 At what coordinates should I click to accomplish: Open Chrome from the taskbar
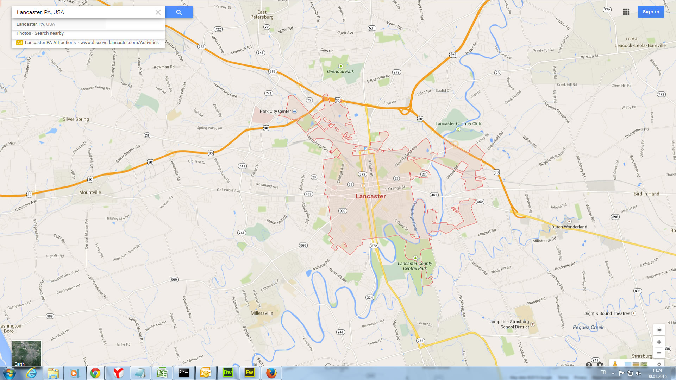click(x=95, y=373)
